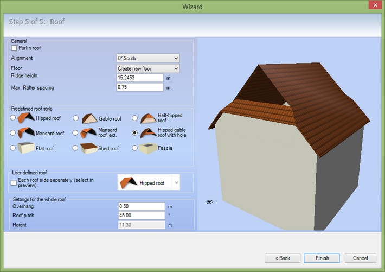
Task: Select Hipped gable roof with hole radio
Action: pyautogui.click(x=134, y=133)
